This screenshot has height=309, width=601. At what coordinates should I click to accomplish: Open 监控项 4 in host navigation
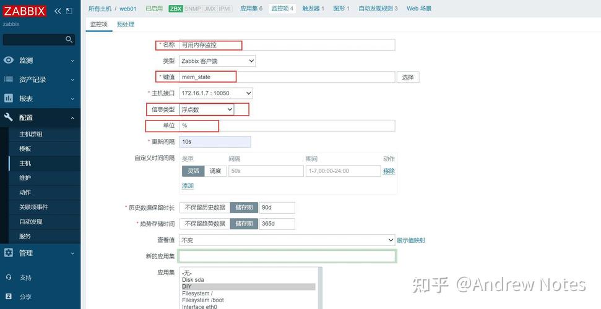pos(282,9)
